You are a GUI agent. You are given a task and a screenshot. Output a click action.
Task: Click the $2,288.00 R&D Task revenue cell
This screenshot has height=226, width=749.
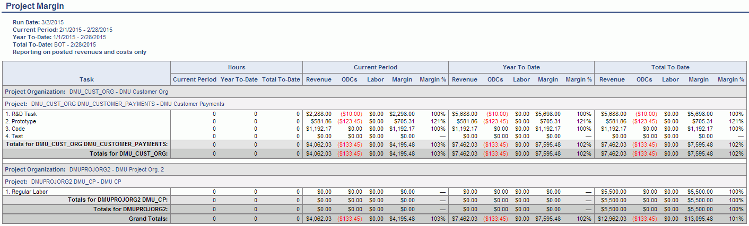click(319, 114)
